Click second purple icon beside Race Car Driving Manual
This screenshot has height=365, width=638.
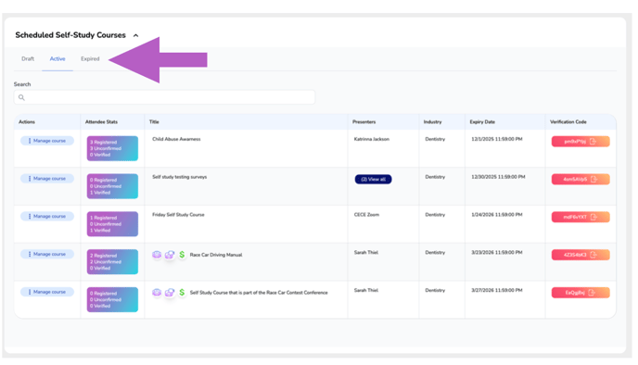coord(170,255)
